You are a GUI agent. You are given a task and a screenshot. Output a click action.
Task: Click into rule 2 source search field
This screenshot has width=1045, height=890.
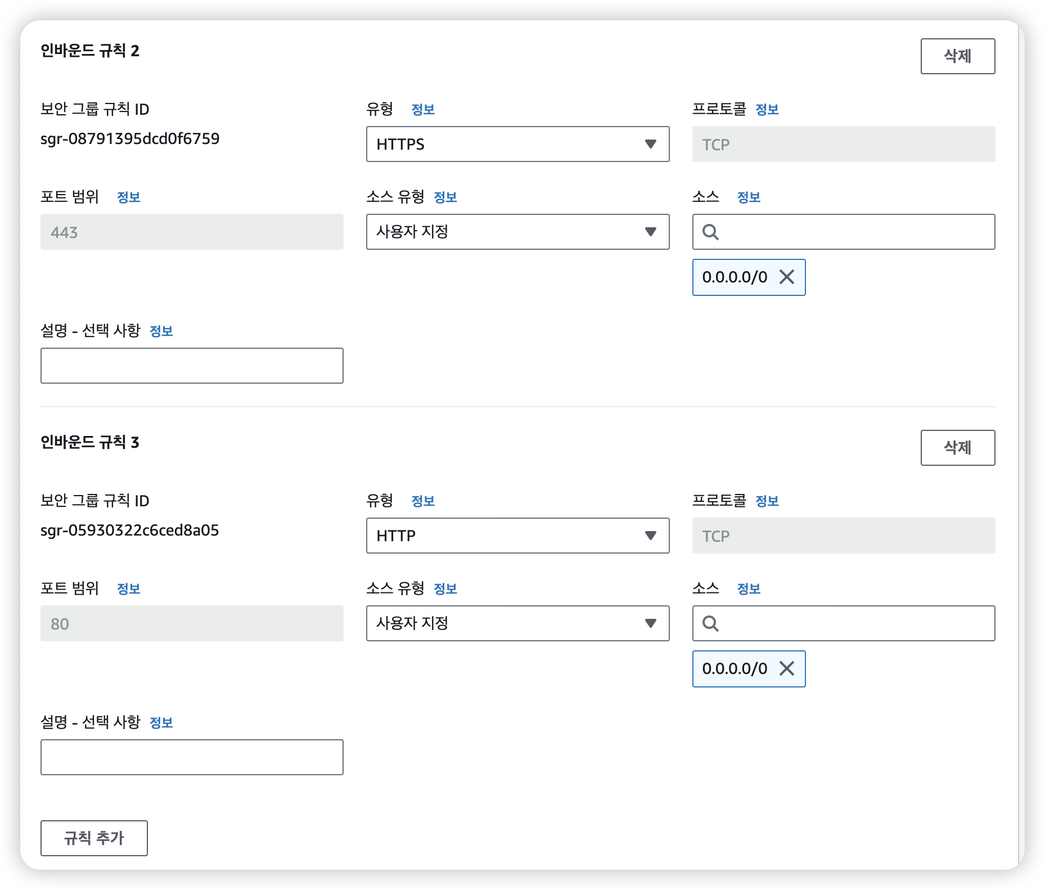[855, 232]
